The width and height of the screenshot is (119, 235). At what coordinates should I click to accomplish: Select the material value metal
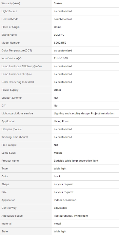coord(57,224)
